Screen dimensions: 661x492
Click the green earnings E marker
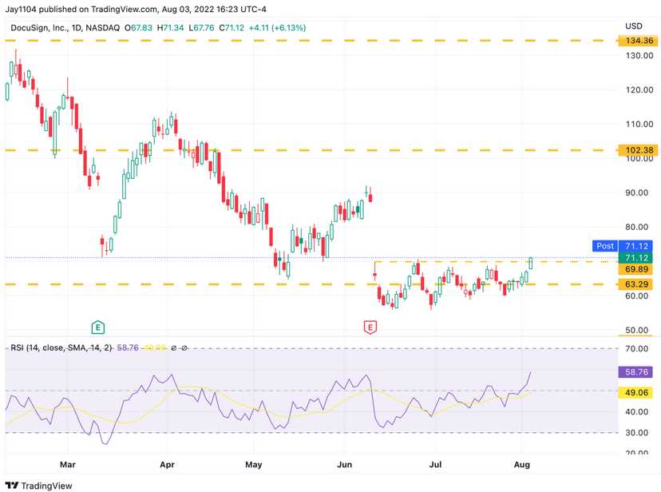98,327
